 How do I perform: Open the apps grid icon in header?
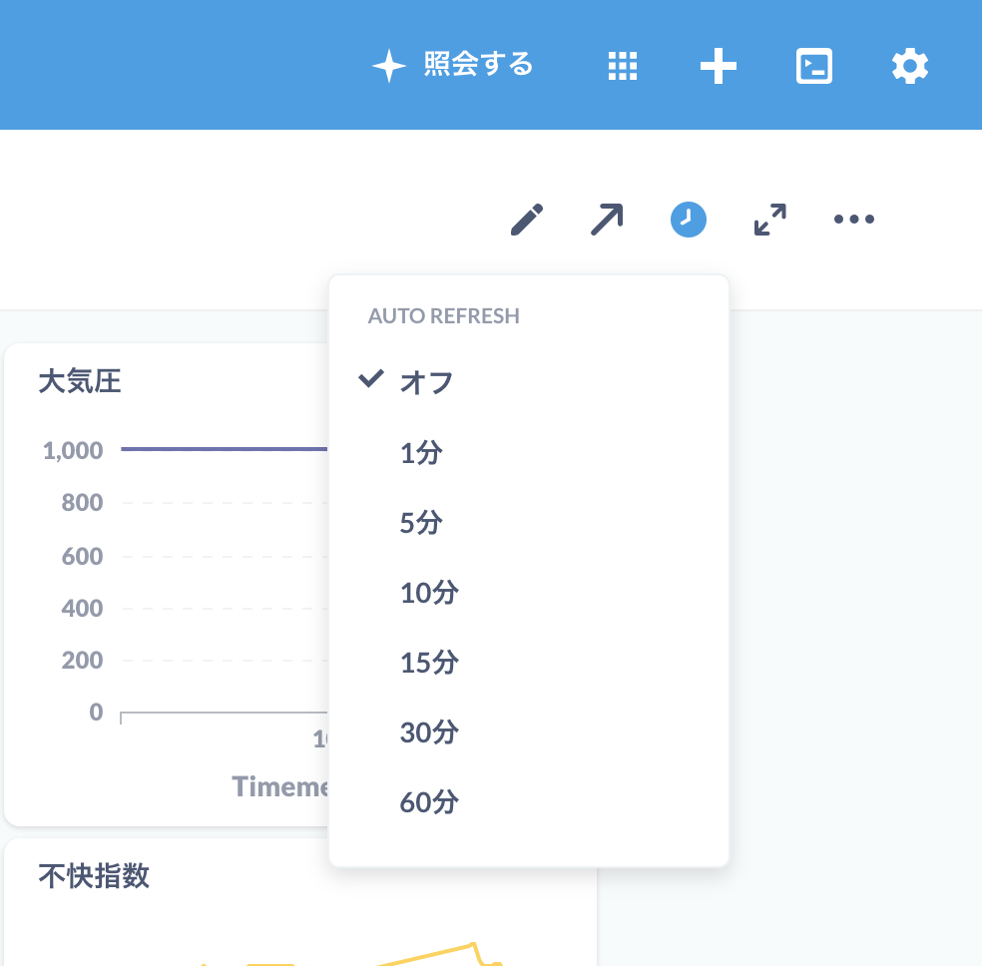tap(622, 65)
